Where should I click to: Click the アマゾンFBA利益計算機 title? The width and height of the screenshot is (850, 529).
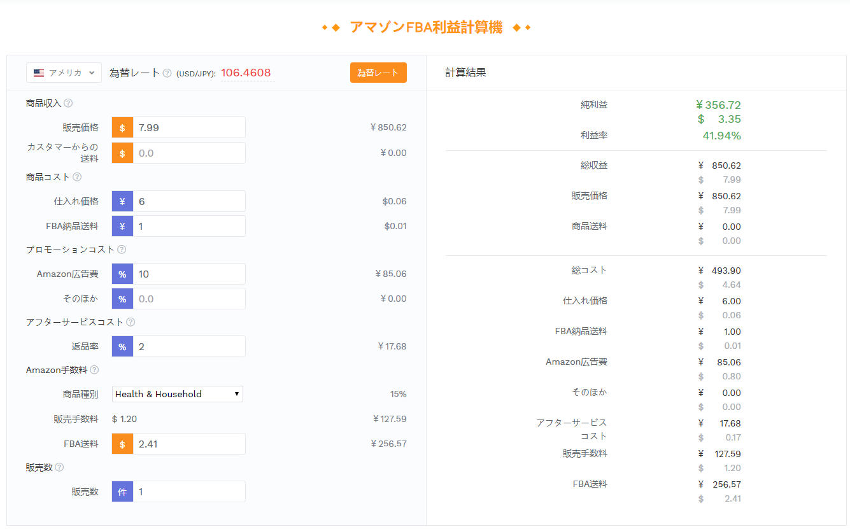click(x=426, y=27)
